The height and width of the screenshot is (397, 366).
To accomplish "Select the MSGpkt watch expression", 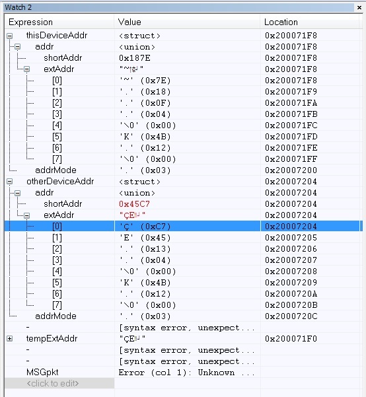I will coord(42,372).
